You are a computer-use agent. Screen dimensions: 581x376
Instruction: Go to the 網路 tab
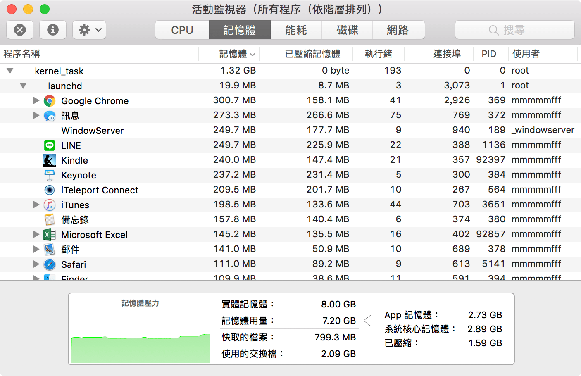click(398, 30)
